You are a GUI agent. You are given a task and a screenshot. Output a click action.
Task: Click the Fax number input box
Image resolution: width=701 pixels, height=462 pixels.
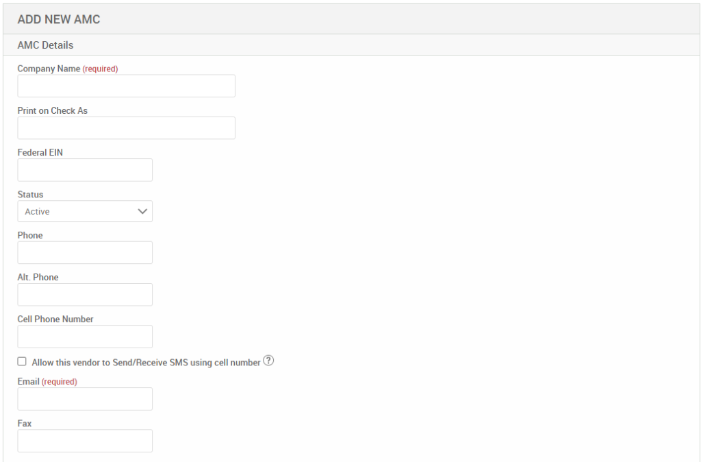pyautogui.click(x=85, y=441)
